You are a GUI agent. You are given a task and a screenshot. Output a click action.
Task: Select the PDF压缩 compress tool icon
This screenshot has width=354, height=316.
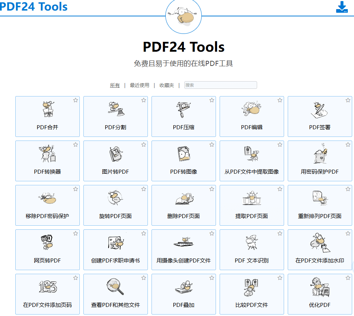(184, 110)
